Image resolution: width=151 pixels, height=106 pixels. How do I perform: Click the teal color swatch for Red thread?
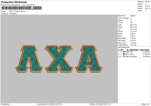click(124, 52)
